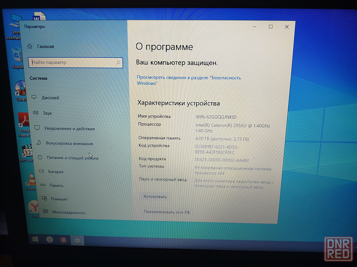This screenshot has width=357, height=267.
Task: Click the Многозадачность icon
Action: (46, 211)
